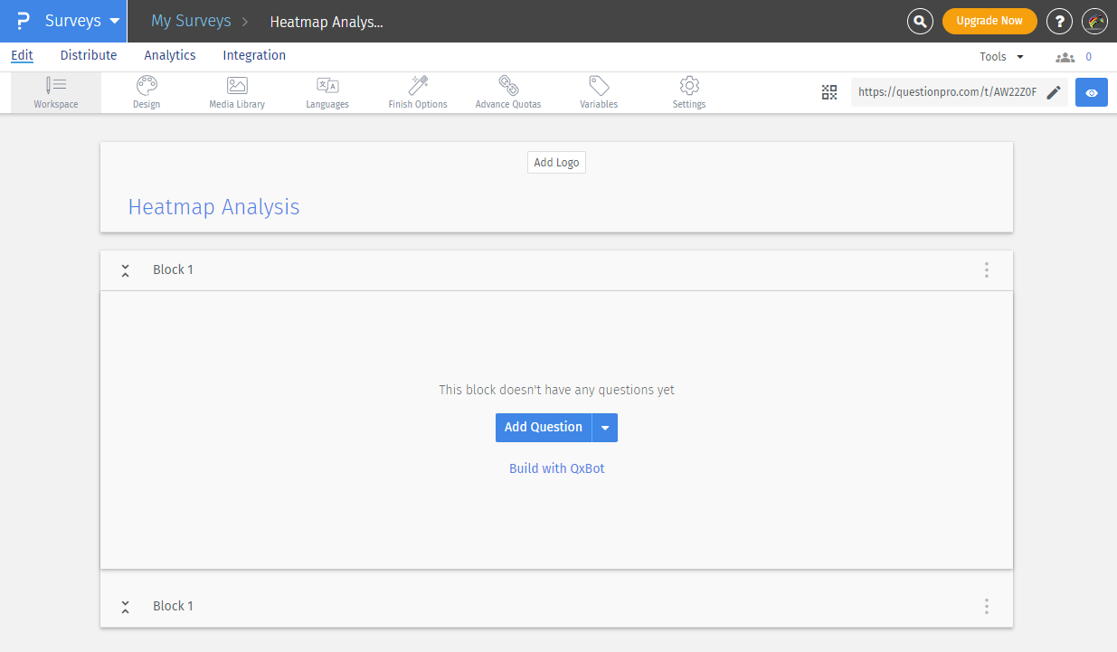
Task: Open the Languages settings
Action: pos(327,90)
